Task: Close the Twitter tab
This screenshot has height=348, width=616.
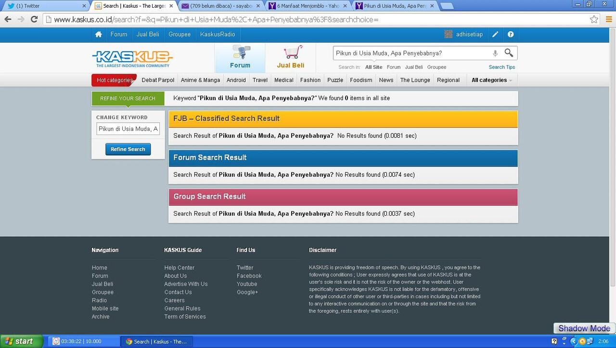Action: [84, 6]
